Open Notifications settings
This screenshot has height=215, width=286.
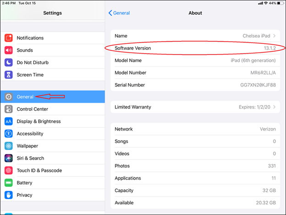[x=53, y=38]
